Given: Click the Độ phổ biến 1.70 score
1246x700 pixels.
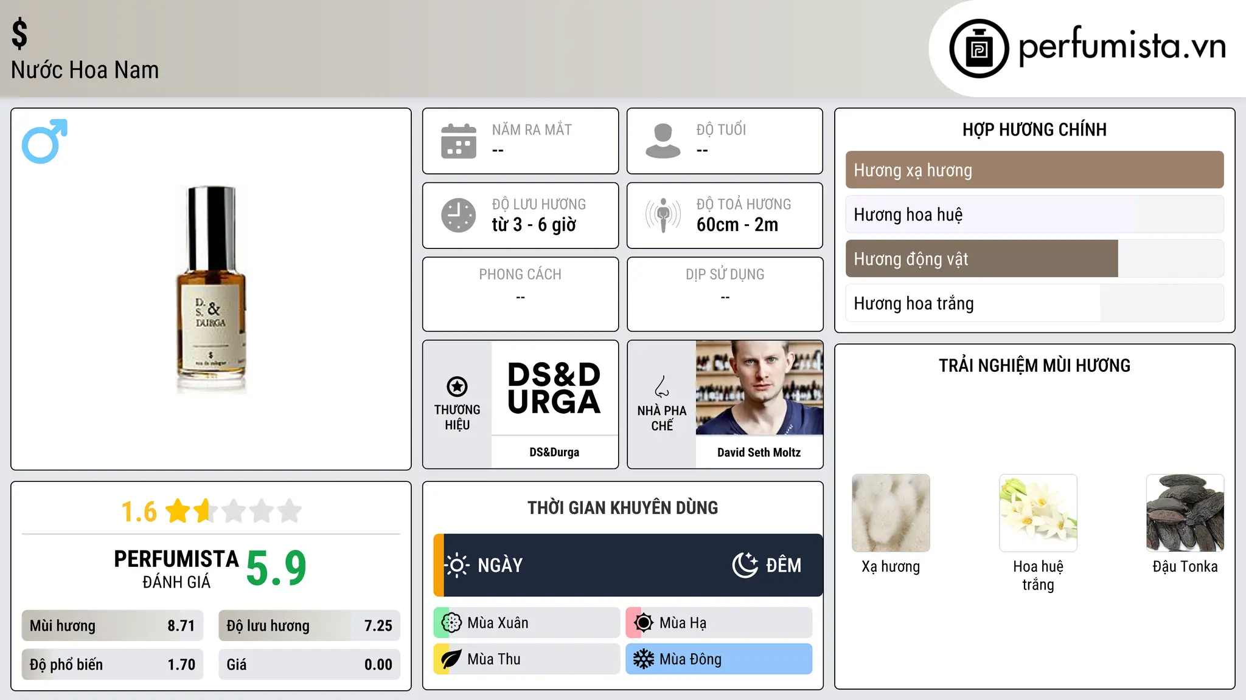Looking at the screenshot, I should click(113, 664).
